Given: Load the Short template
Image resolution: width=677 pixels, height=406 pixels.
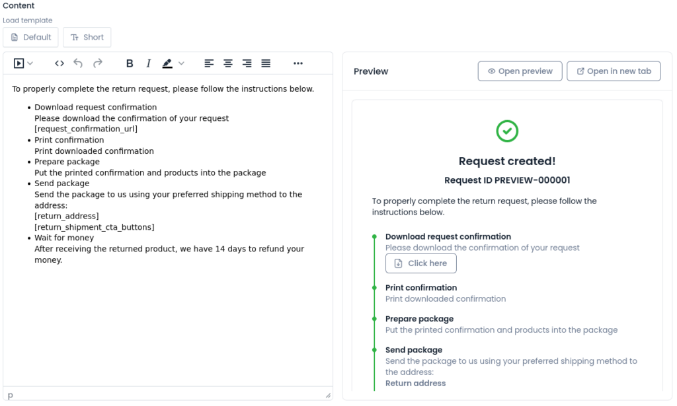Looking at the screenshot, I should [87, 38].
